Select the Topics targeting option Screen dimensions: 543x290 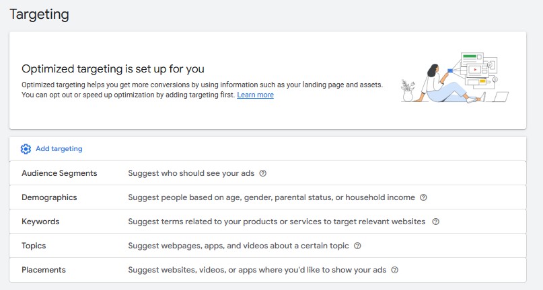pos(34,246)
